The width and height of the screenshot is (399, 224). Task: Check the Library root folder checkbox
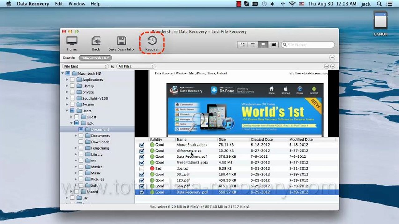click(x=72, y=86)
